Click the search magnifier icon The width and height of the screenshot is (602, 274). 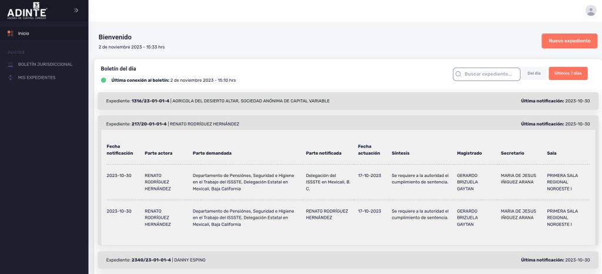click(x=459, y=73)
